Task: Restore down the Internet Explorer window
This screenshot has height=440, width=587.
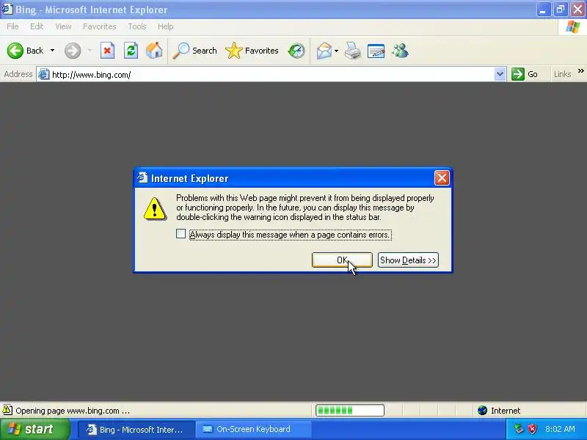Action: pos(561,10)
